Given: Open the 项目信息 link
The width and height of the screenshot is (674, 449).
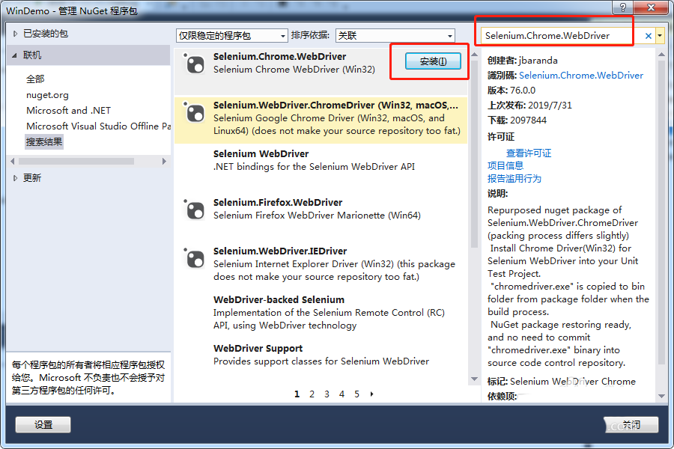Looking at the screenshot, I should pos(505,166).
